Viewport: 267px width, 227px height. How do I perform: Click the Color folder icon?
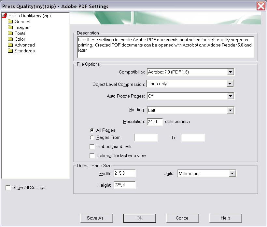(x=10, y=39)
